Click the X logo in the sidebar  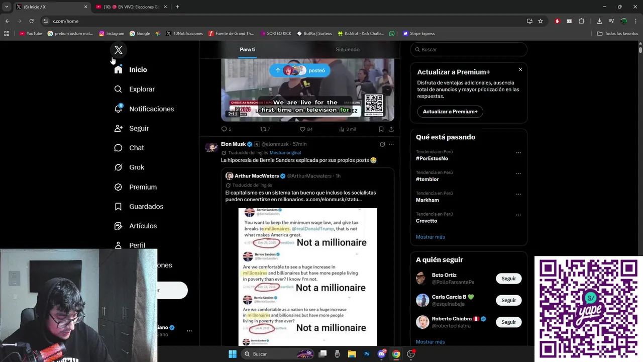tap(119, 50)
